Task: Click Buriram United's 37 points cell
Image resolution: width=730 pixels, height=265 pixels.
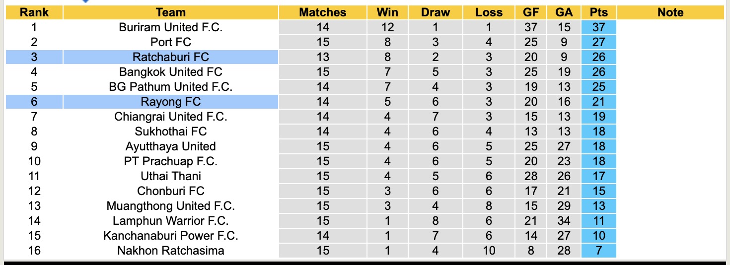Action: [x=599, y=27]
